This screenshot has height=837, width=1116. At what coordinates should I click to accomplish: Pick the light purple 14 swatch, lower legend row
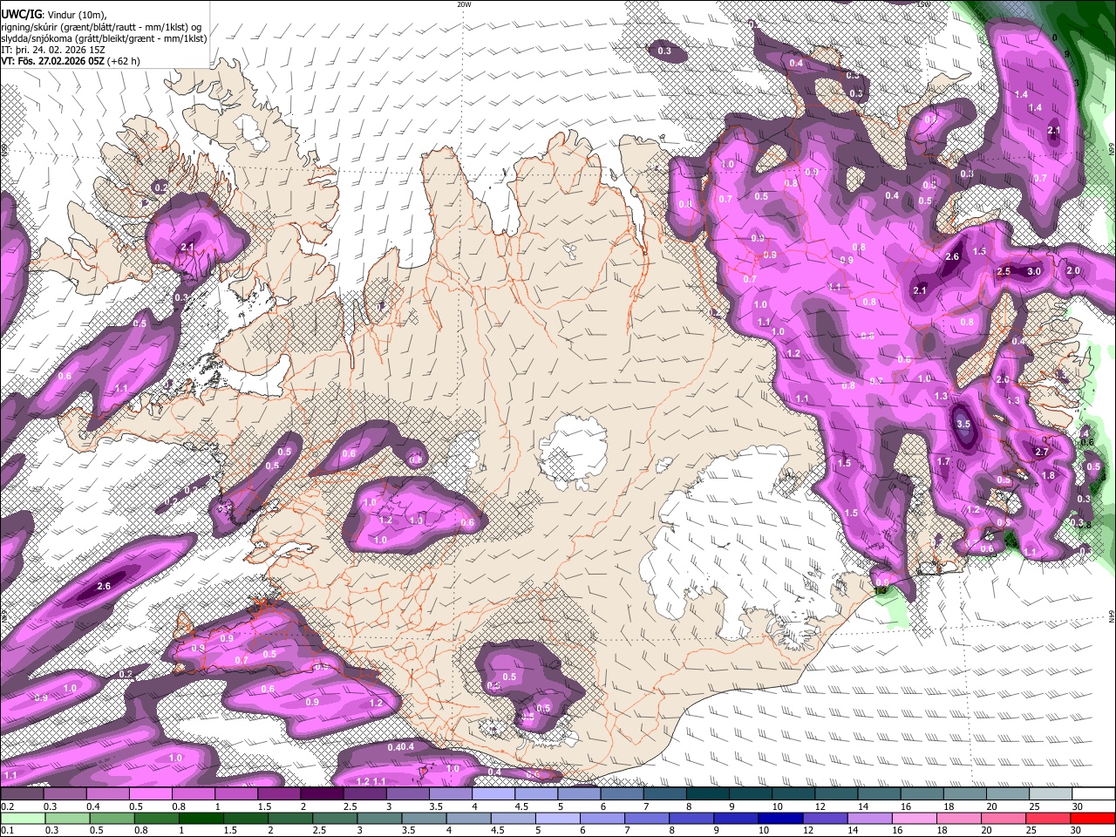(x=870, y=818)
